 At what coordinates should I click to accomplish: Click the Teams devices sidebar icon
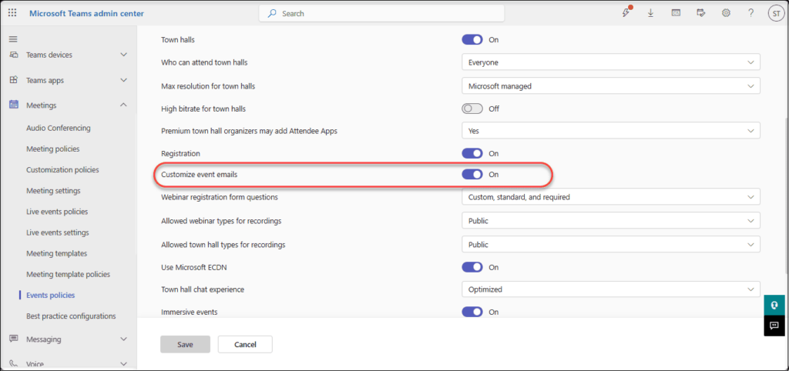click(x=14, y=55)
